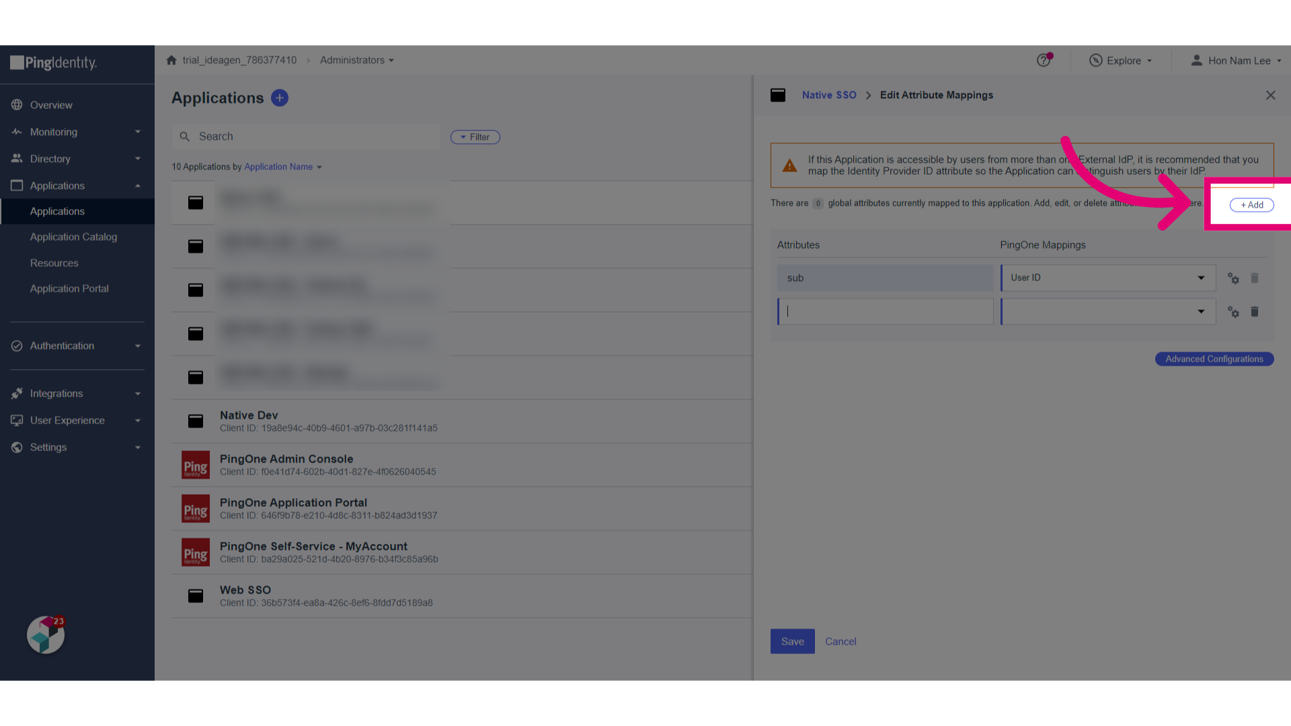
Task: Click the Native Dev application icon
Action: point(196,421)
